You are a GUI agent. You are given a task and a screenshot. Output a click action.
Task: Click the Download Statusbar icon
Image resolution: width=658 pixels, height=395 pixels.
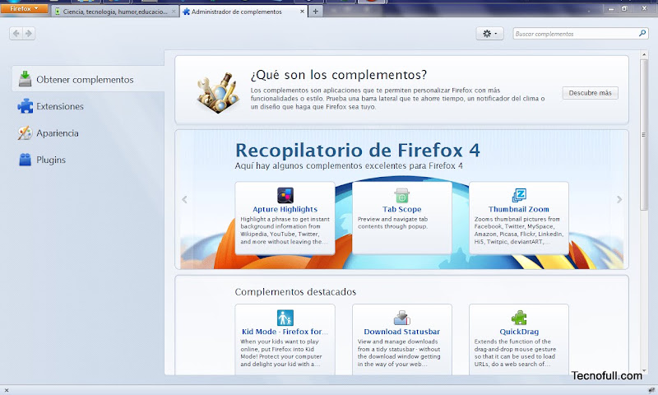402,318
